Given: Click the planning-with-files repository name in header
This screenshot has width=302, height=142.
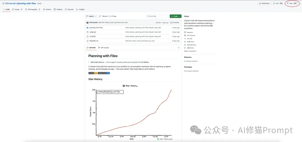Looking at the screenshot, I should [x=26, y=3].
